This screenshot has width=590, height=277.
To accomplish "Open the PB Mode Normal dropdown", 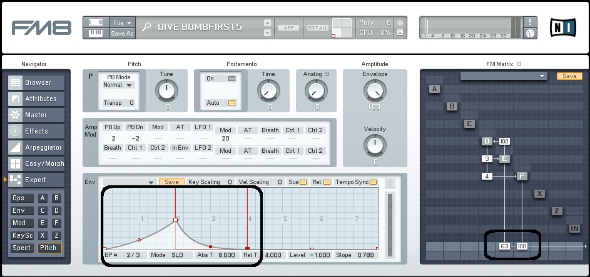I will pyautogui.click(x=118, y=85).
